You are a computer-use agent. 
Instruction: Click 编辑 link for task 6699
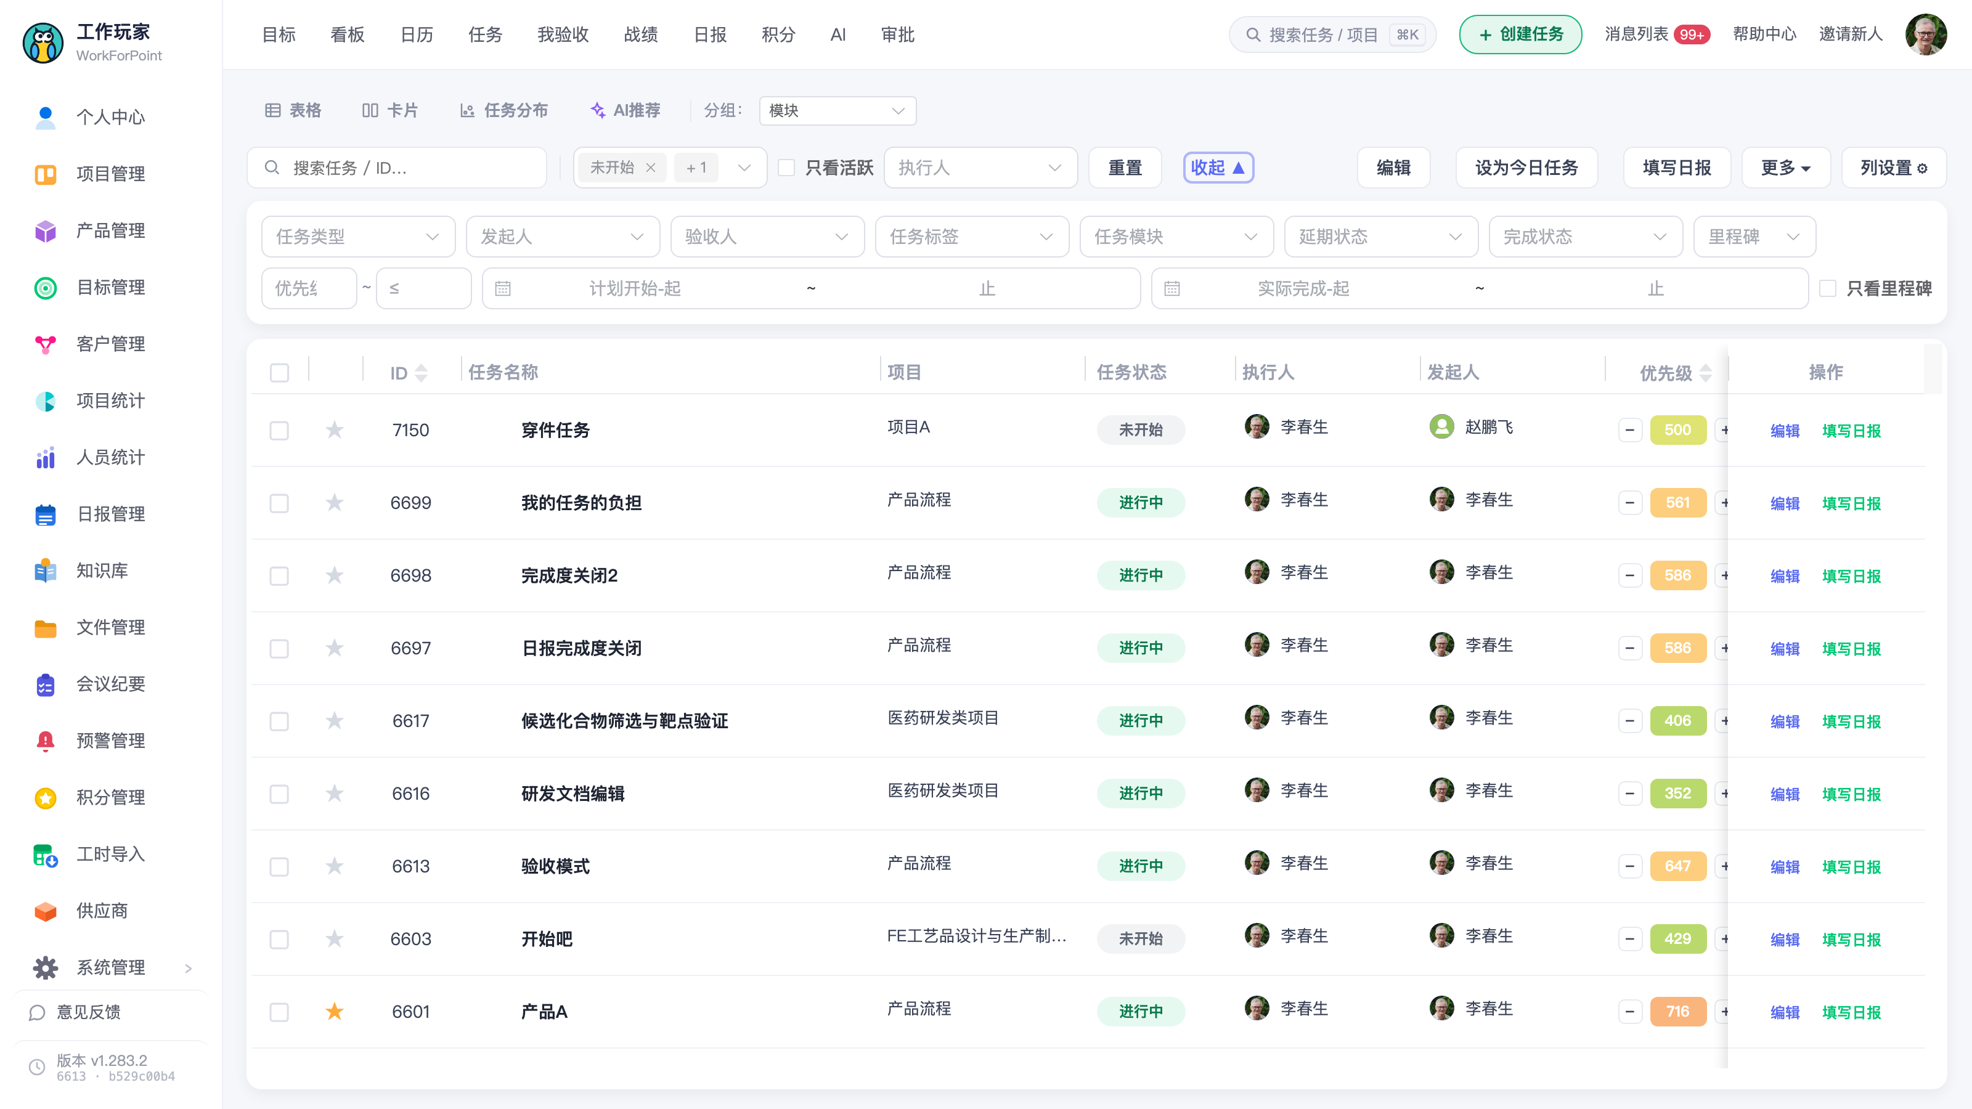point(1785,503)
